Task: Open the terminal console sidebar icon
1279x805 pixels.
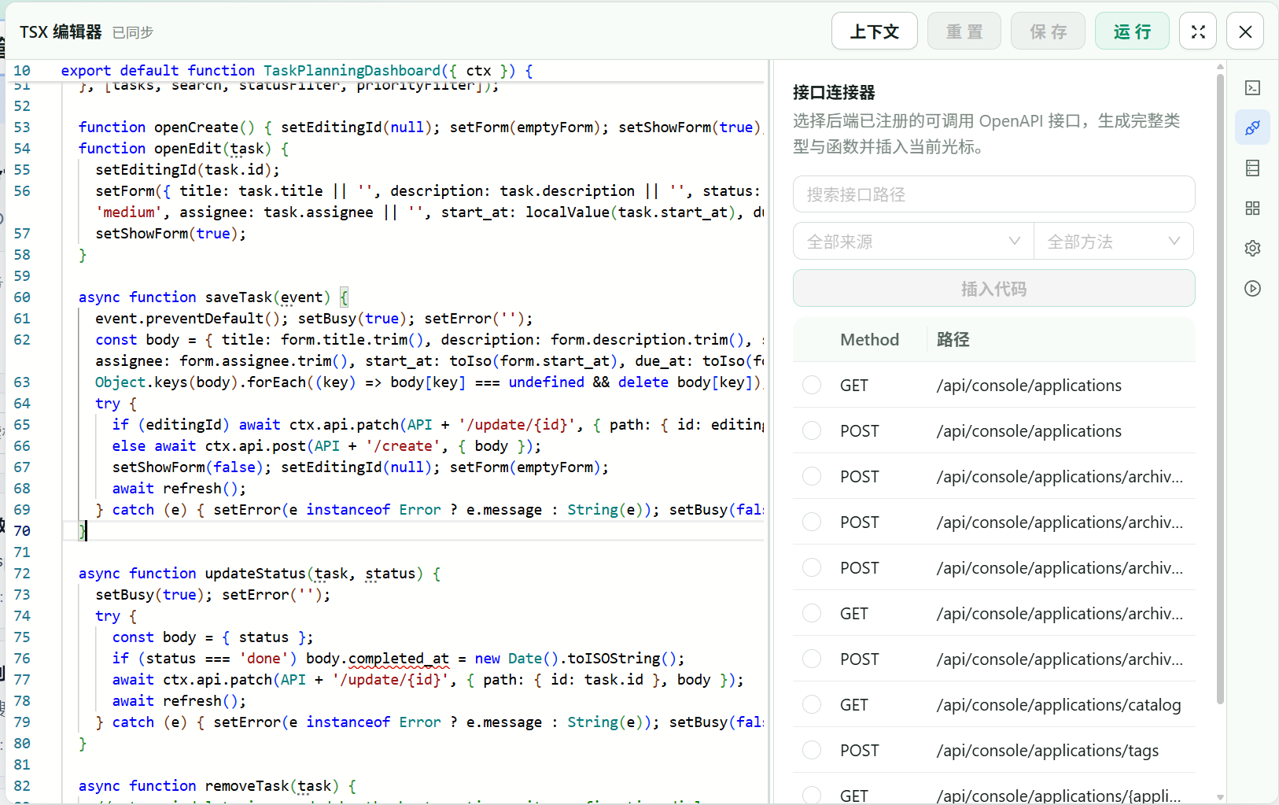Action: tap(1253, 87)
